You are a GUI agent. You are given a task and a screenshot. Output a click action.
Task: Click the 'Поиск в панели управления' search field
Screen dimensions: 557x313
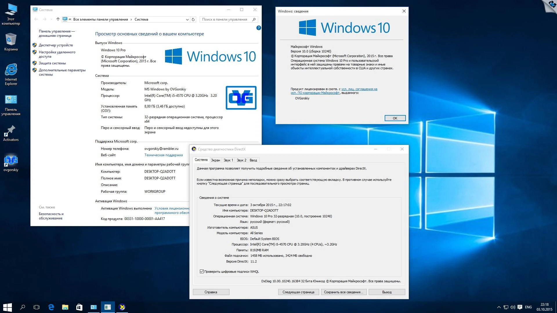(226, 19)
